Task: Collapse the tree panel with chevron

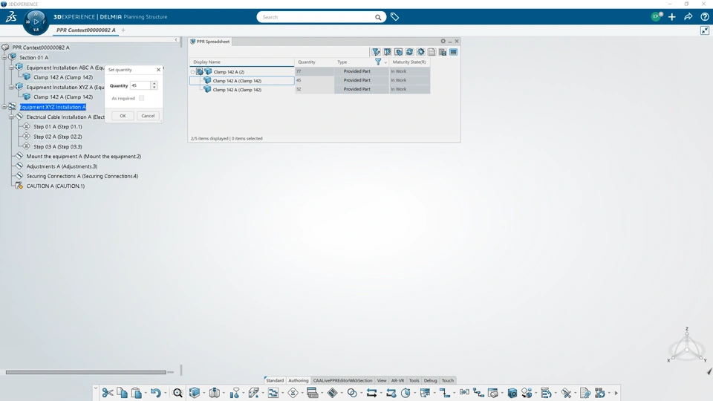Action: [176, 40]
